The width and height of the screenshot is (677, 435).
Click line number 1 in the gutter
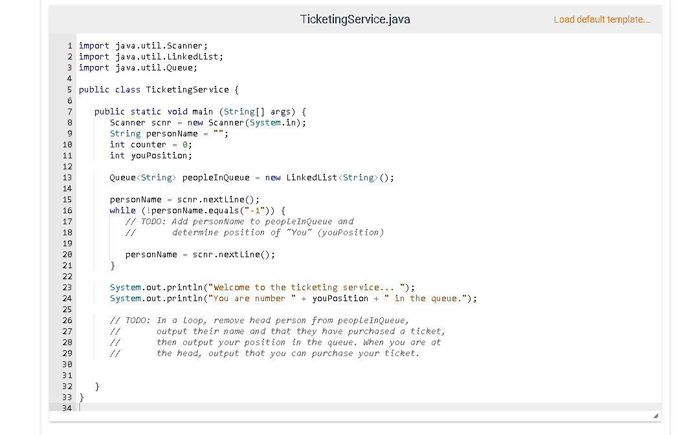coord(69,45)
